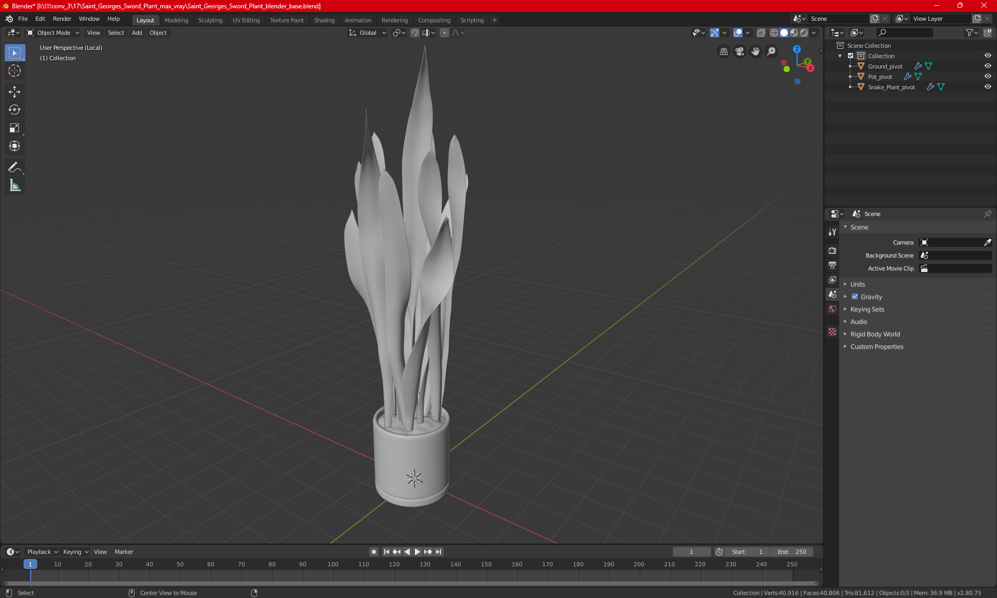The image size is (997, 598).
Task: Pick camera object with eyedropper
Action: 987,242
